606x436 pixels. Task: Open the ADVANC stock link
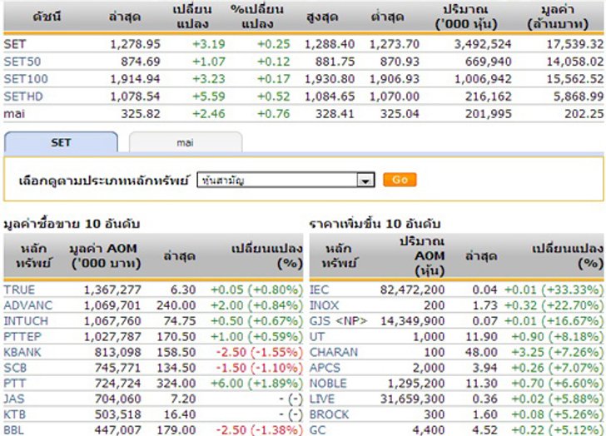(27, 305)
